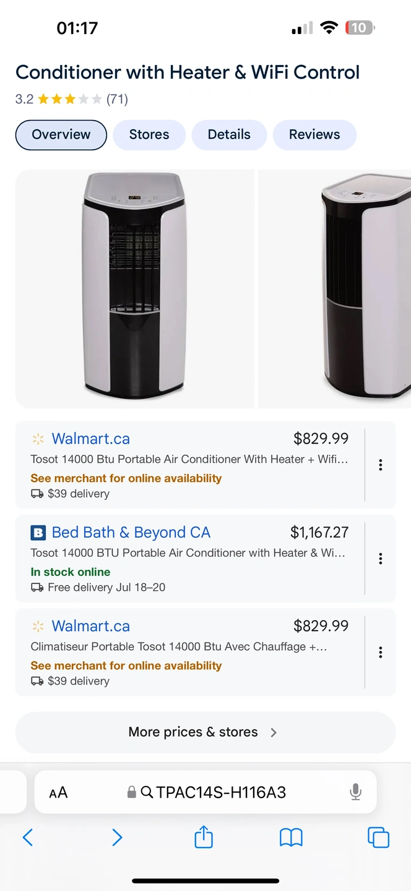Select the Overview tab
This screenshot has width=411, height=891.
(61, 135)
